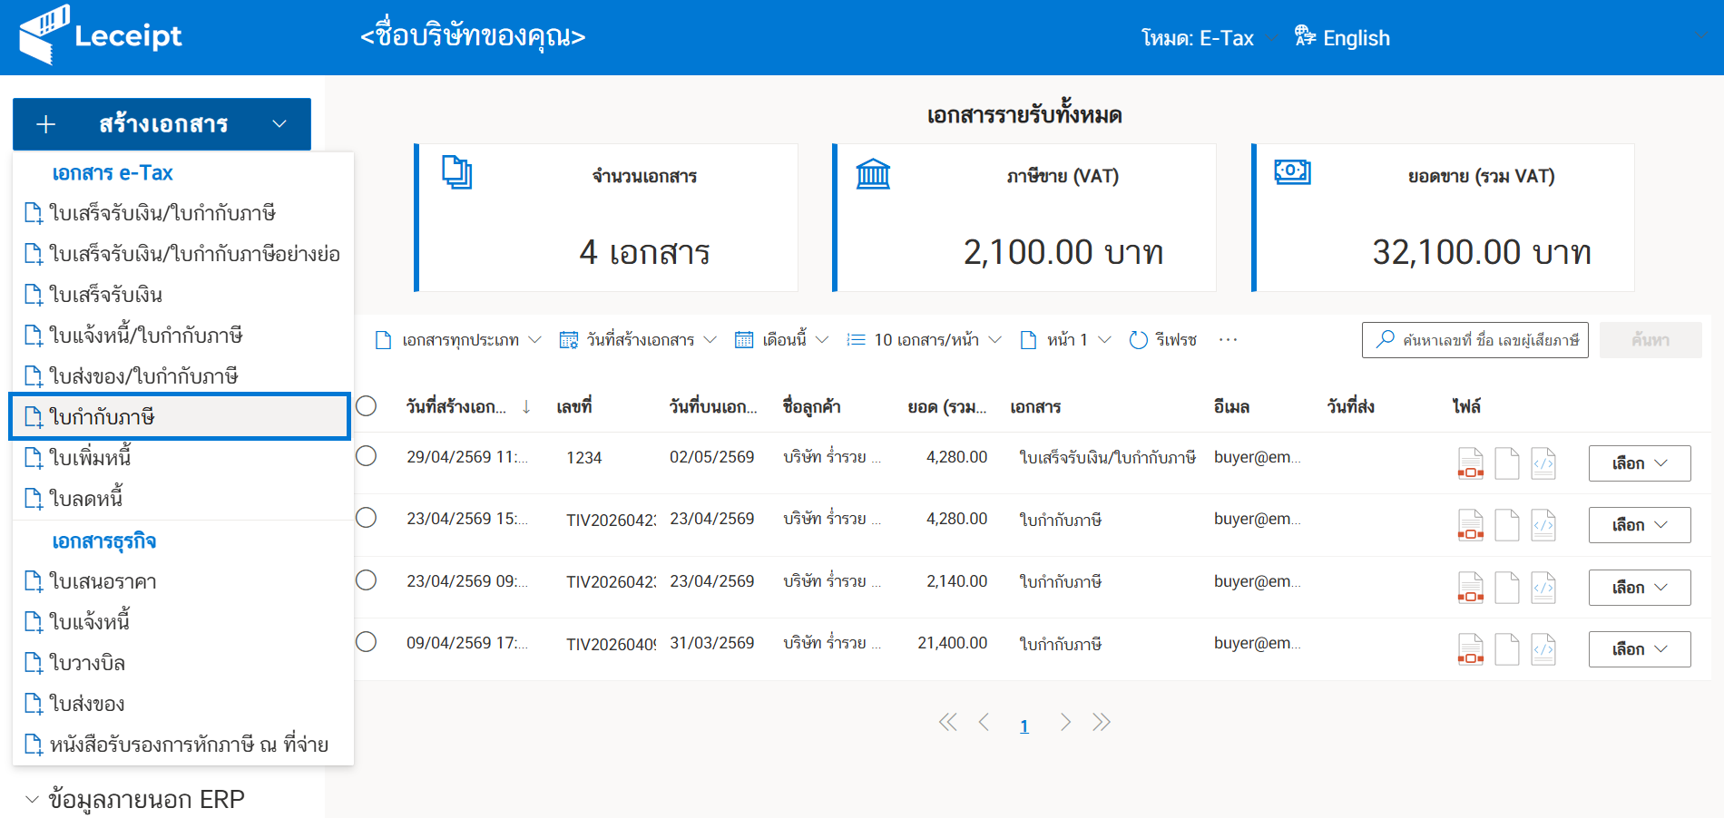This screenshot has width=1724, height=818.
Task: Select ใบเสนอราคา in the business documents menu
Action: [x=103, y=581]
